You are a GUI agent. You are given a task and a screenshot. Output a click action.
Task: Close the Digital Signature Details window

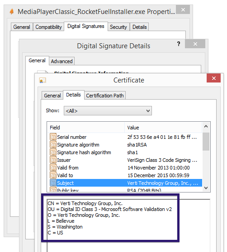point(195,44)
